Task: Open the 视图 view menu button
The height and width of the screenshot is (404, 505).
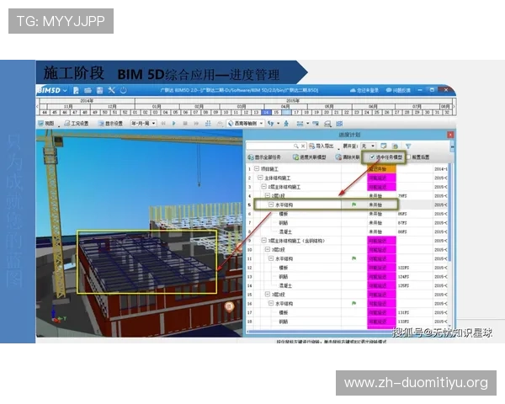Action: click(46, 124)
